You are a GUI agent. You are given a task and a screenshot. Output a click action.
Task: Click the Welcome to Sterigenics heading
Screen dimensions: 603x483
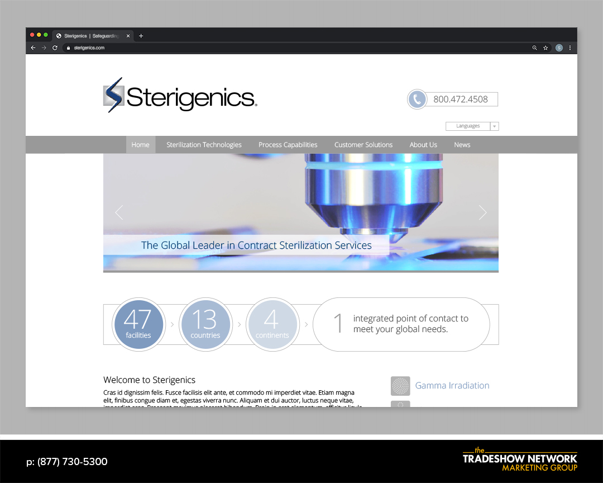[x=149, y=380]
